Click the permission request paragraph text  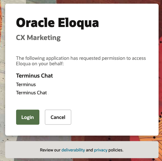coord(81,61)
